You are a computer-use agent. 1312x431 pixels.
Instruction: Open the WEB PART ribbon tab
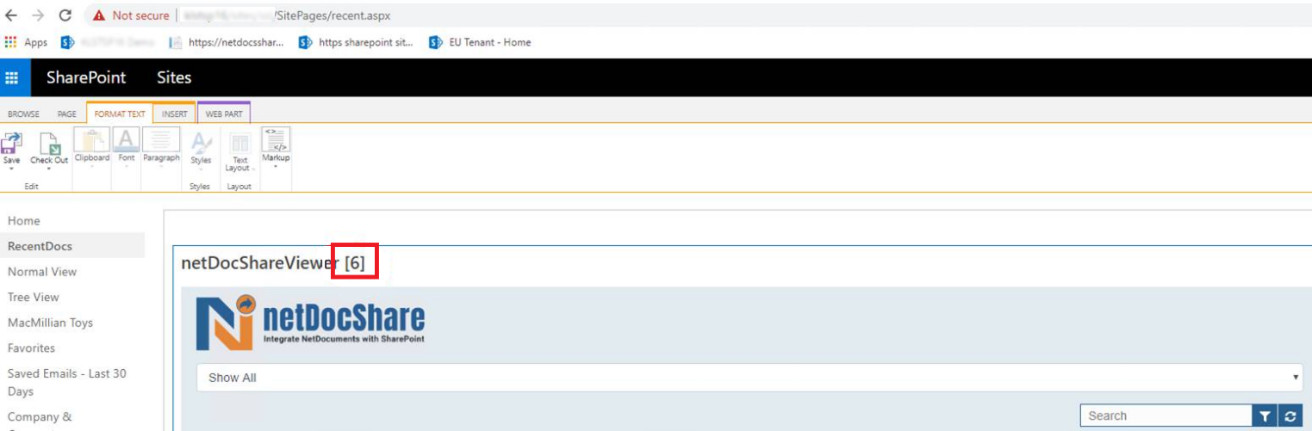224,114
